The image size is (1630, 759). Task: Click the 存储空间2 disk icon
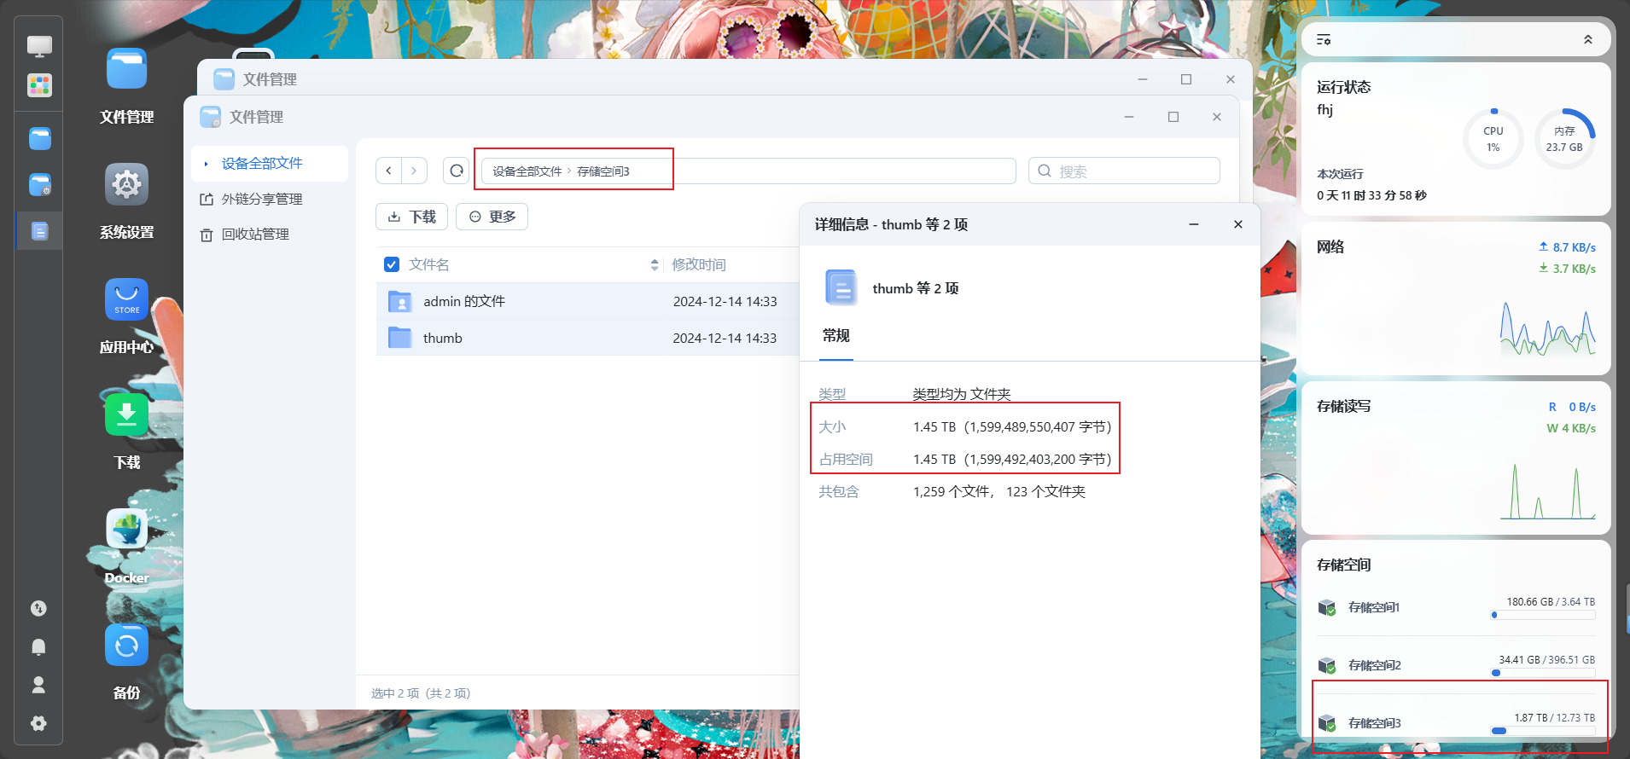(1327, 665)
